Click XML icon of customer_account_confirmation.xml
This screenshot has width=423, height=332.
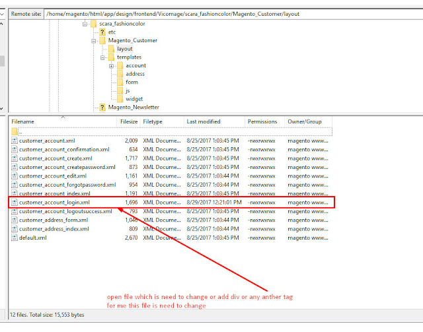click(x=15, y=150)
